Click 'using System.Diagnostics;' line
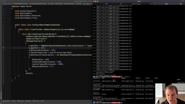The width and height of the screenshot is (185, 104). pos(26,11)
